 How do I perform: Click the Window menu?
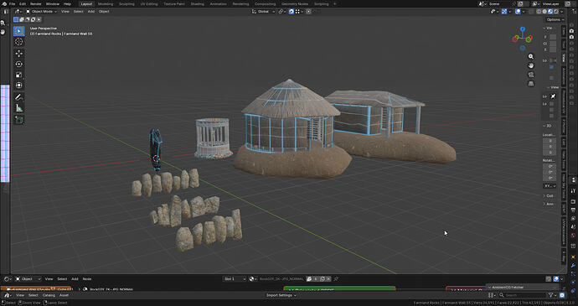click(x=53, y=3)
